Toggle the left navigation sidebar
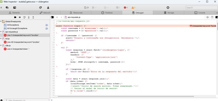Image resolution: width=218 pixels, height=101 pixels. coord(52,17)
